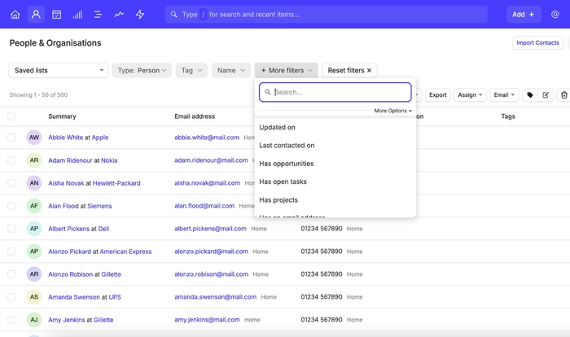Open the People & Organisations icon
This screenshot has height=337, width=570.
coord(36,15)
